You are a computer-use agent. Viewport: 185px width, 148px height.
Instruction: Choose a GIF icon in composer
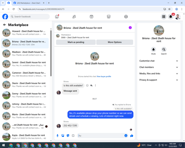click(73, 136)
